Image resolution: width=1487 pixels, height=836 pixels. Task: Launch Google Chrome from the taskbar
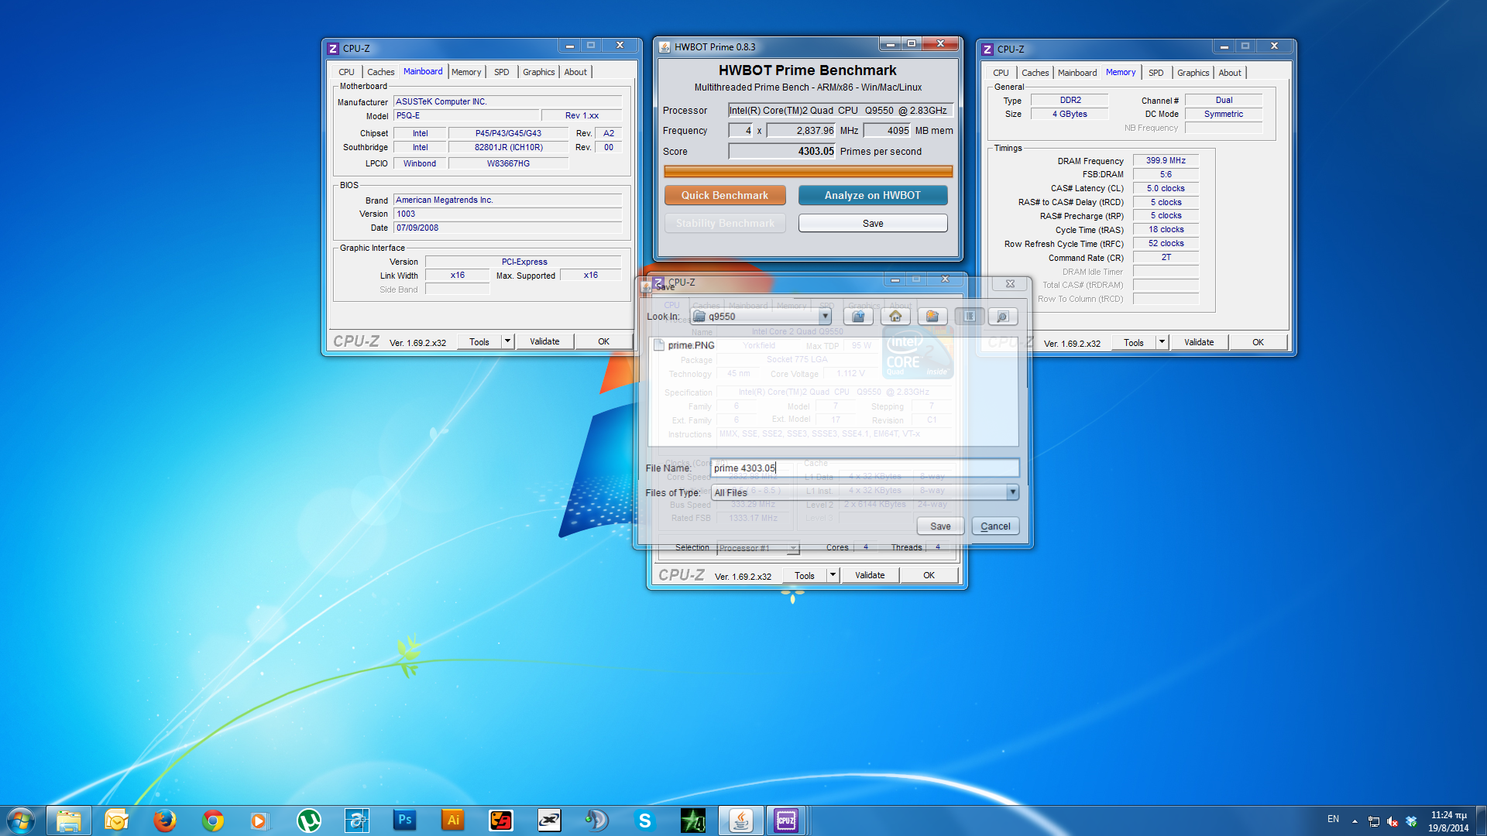pyautogui.click(x=213, y=821)
